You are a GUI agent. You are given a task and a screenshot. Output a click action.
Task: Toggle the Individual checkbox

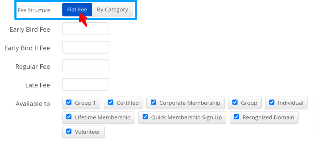(x=272, y=102)
